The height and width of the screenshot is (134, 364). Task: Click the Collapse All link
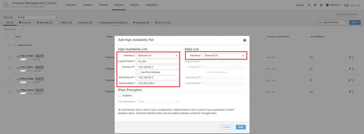[x=9, y=29]
